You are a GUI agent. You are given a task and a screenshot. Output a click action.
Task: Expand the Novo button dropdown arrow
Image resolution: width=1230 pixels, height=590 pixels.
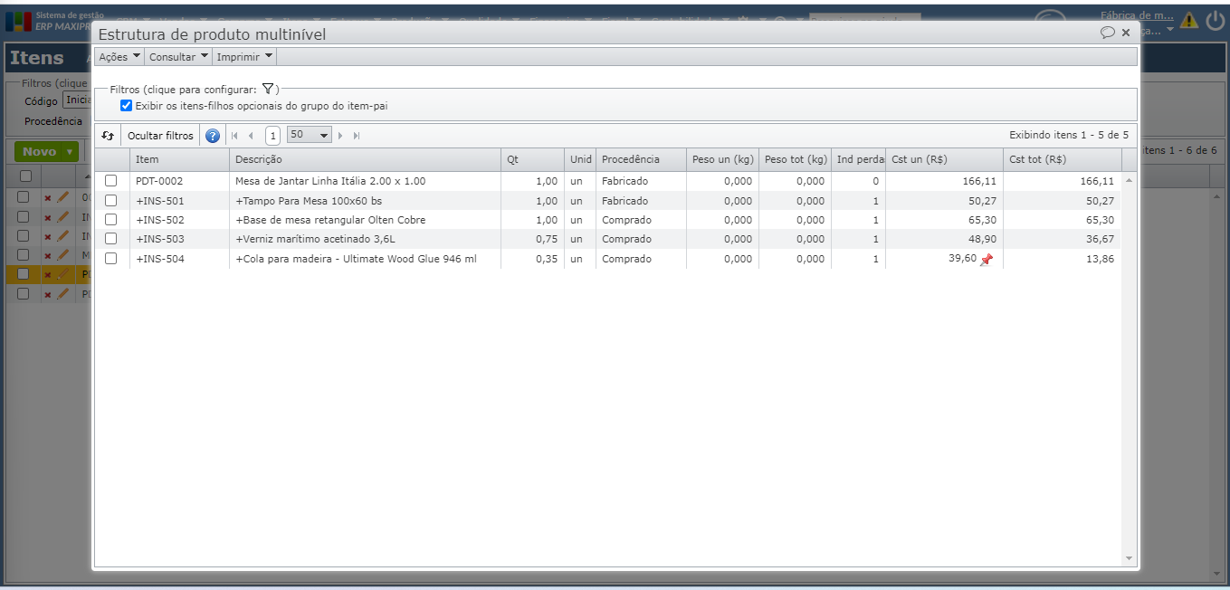70,152
